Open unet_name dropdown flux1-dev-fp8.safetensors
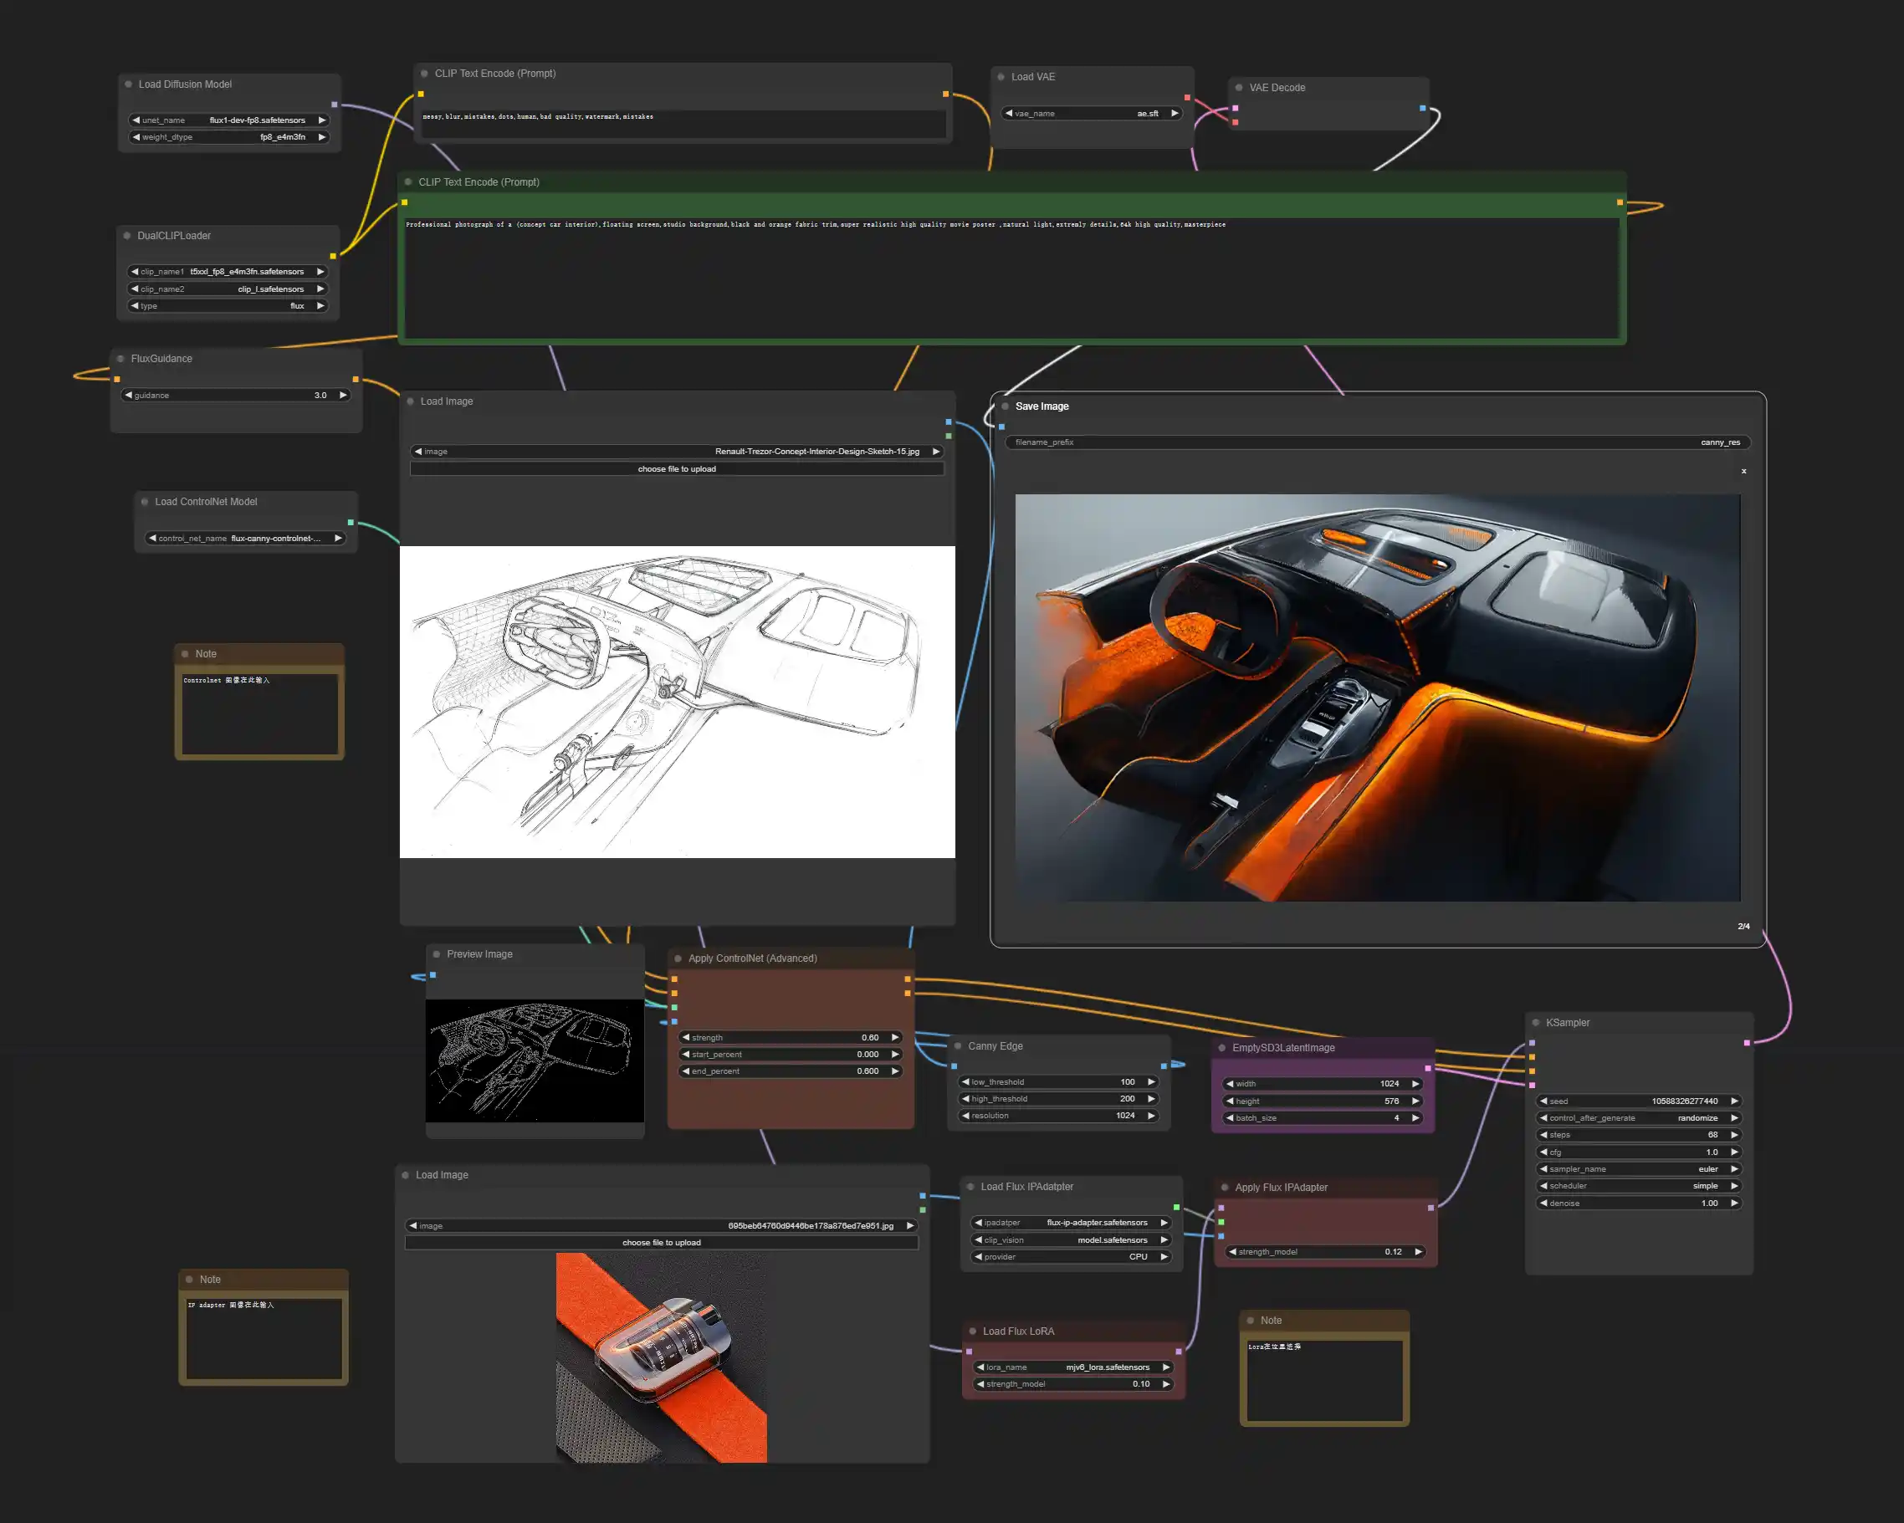This screenshot has width=1904, height=1523. (229, 120)
